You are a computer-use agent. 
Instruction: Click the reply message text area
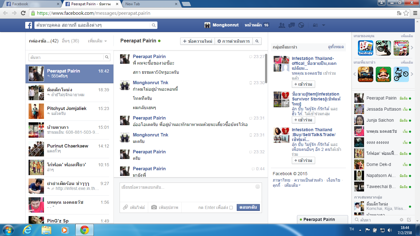(188, 192)
